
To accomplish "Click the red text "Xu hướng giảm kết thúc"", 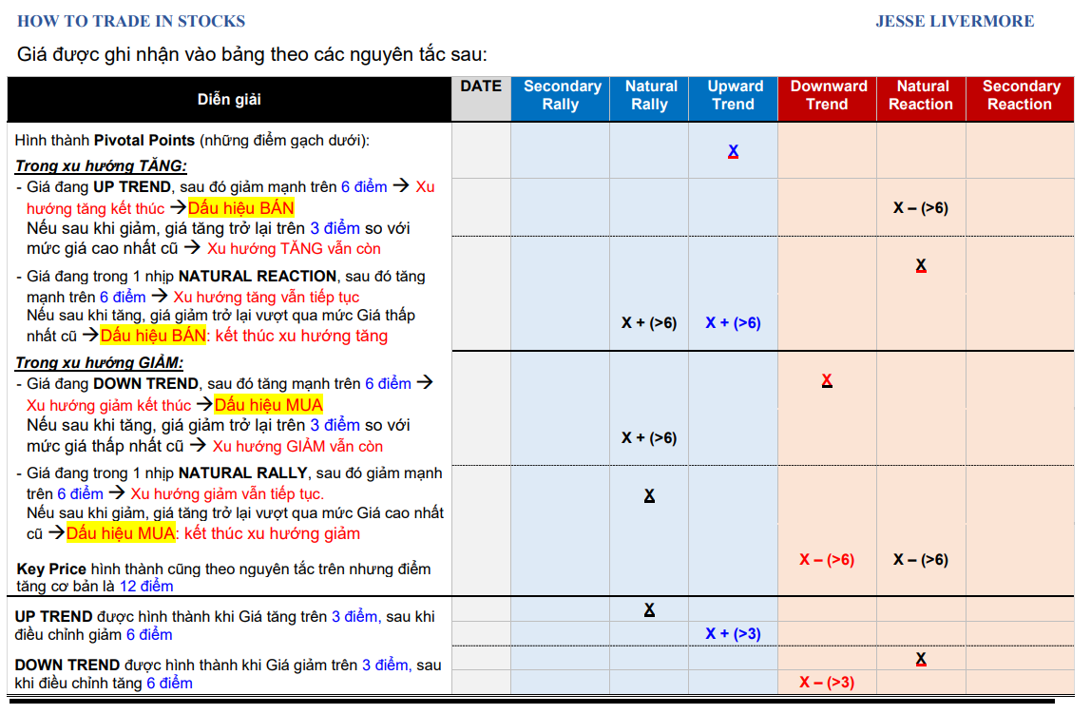I will (x=108, y=406).
